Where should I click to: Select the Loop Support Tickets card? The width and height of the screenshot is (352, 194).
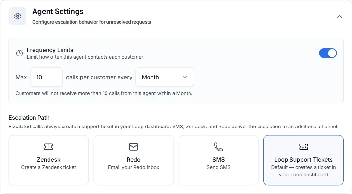(303, 160)
